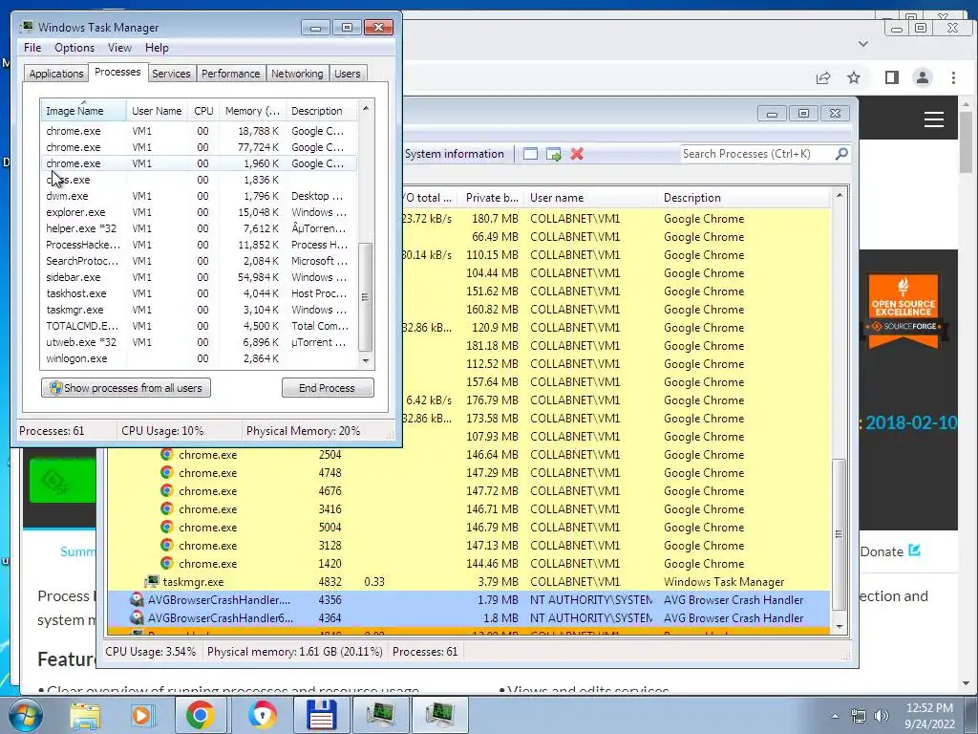
Task: Open the Options menu in Task Manager
Action: pyautogui.click(x=74, y=48)
